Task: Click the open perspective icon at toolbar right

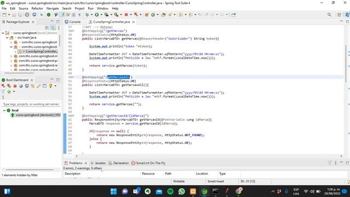Action: tap(339, 15)
